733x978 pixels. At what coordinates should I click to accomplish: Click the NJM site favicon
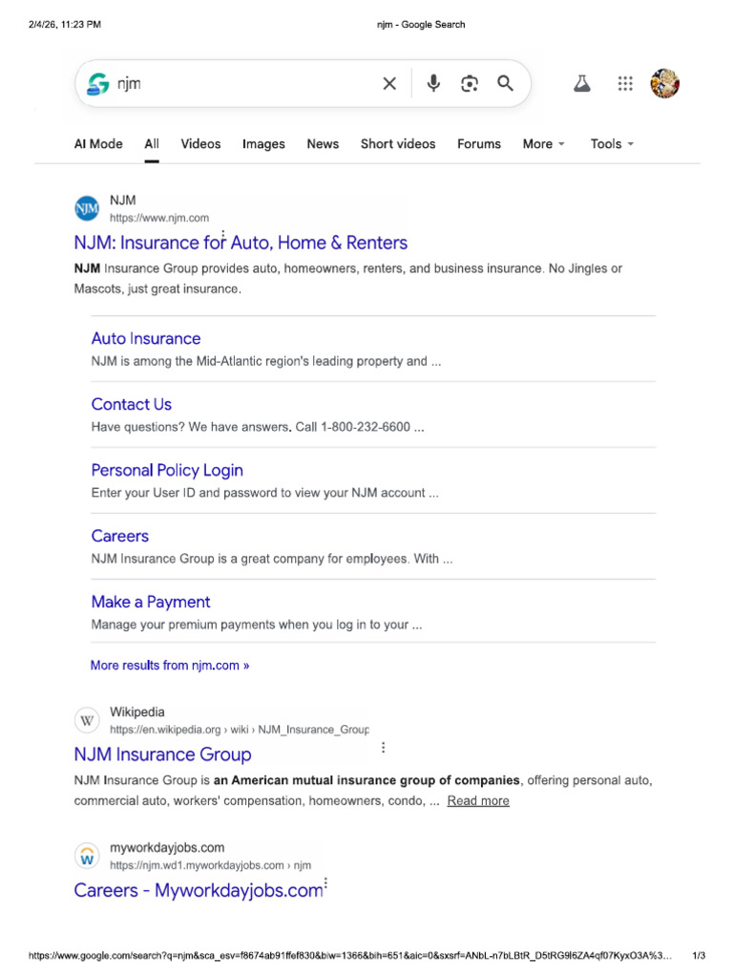click(87, 208)
